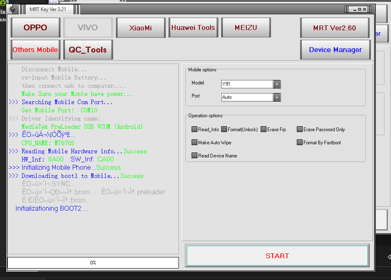Click the Port field showing Auto
This screenshot has height=280, width=391.
tap(248, 97)
